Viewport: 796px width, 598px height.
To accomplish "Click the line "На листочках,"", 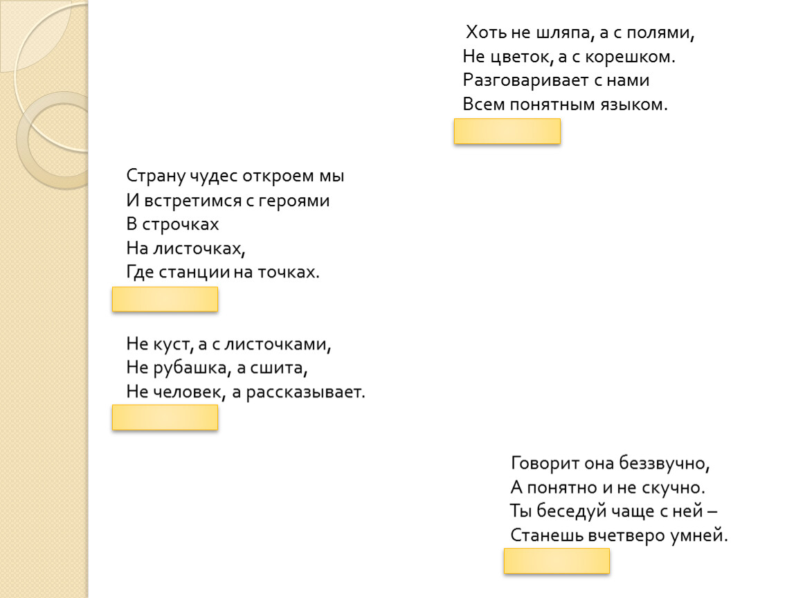I will pos(186,248).
